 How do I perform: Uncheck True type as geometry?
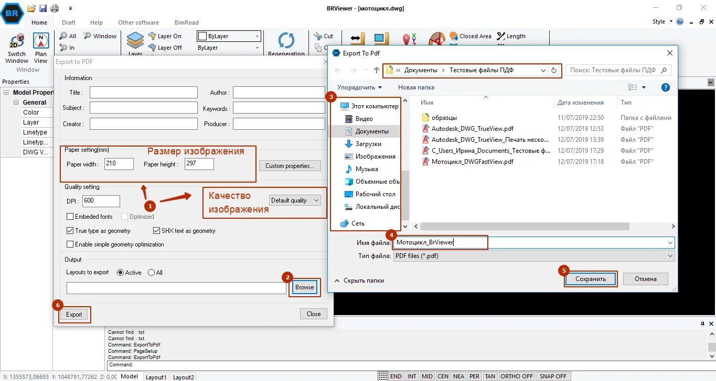[x=70, y=231]
